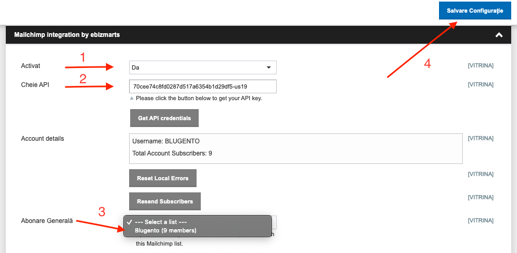Click the Activat field label
The height and width of the screenshot is (253, 517).
(x=31, y=66)
